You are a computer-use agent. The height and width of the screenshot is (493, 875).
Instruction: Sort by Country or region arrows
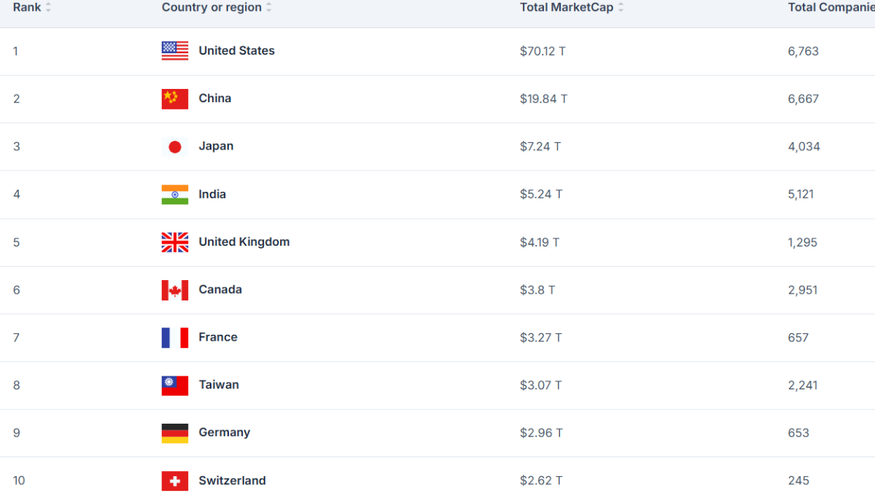tap(268, 7)
